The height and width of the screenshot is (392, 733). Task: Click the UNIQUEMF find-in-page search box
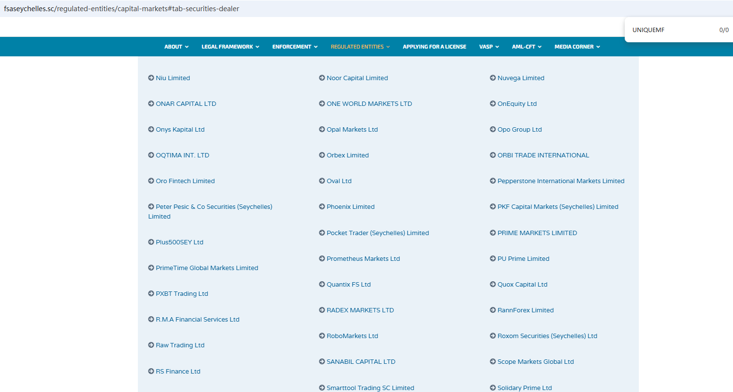[670, 30]
